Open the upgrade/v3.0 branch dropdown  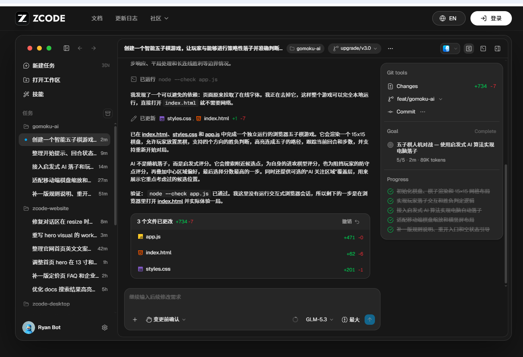click(x=355, y=49)
